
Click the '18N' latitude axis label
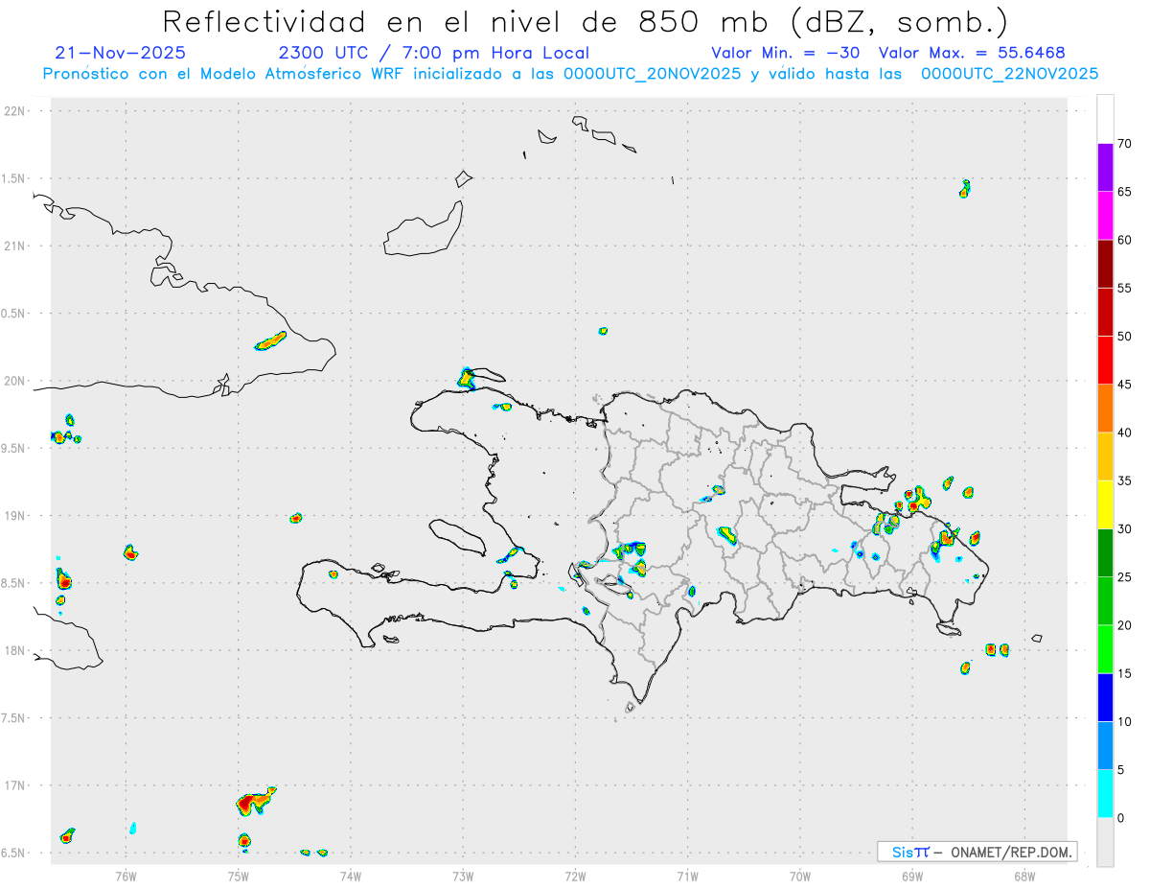point(14,651)
